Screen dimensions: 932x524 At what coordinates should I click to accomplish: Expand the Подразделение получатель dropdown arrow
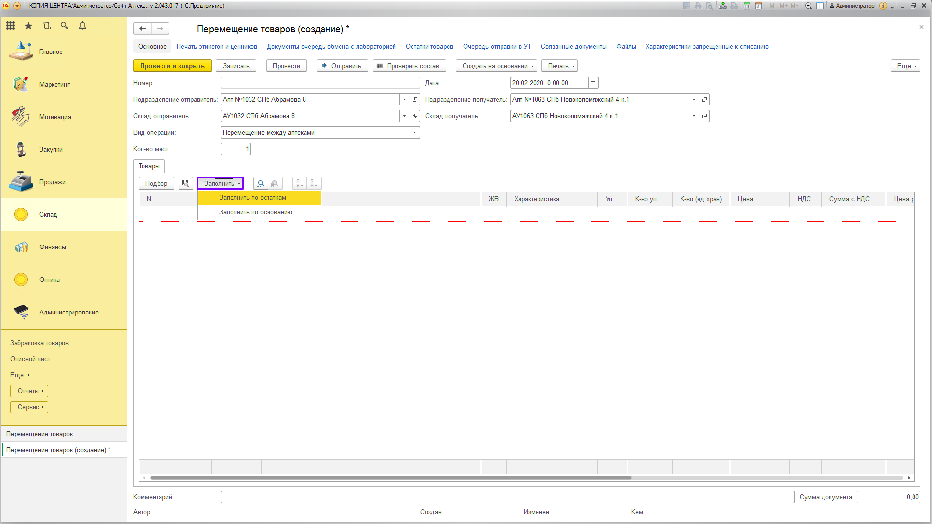[x=694, y=100]
